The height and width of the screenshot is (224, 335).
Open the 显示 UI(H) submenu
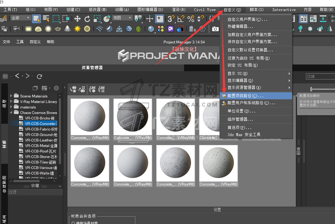point(256,74)
